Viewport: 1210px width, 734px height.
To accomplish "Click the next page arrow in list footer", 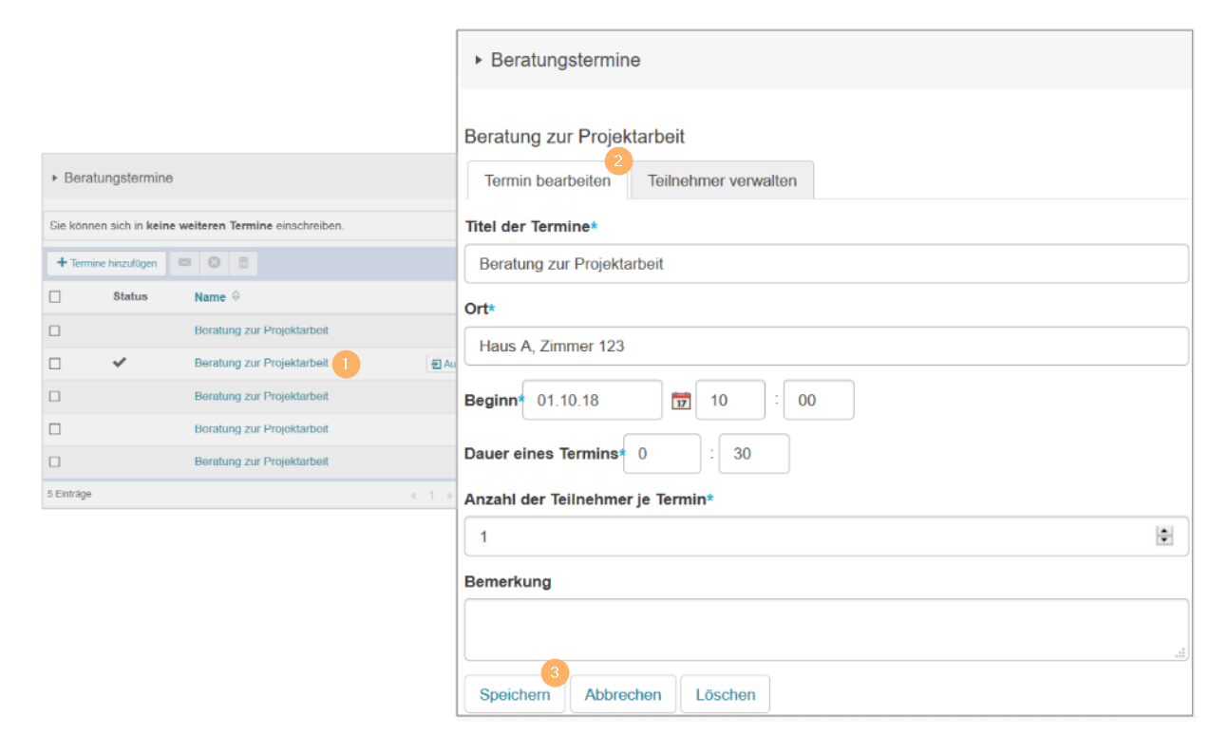I will 450,495.
